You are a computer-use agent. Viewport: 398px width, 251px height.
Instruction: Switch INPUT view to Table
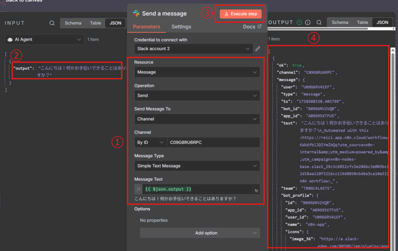tap(96, 23)
